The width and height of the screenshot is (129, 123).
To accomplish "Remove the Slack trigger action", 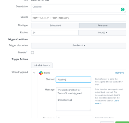I will pos(120,73).
